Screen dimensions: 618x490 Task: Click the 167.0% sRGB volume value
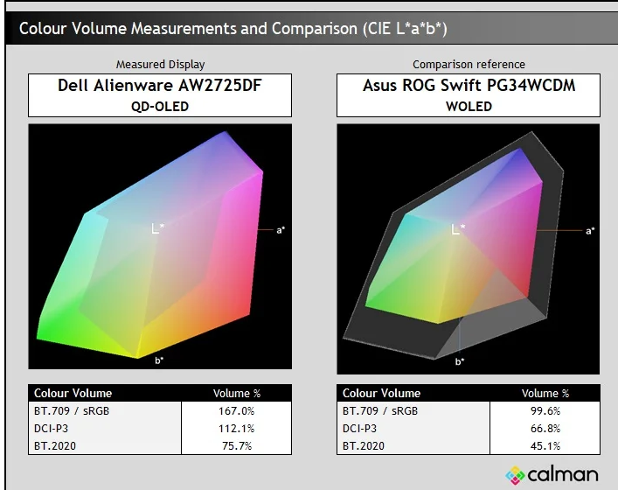[237, 411]
